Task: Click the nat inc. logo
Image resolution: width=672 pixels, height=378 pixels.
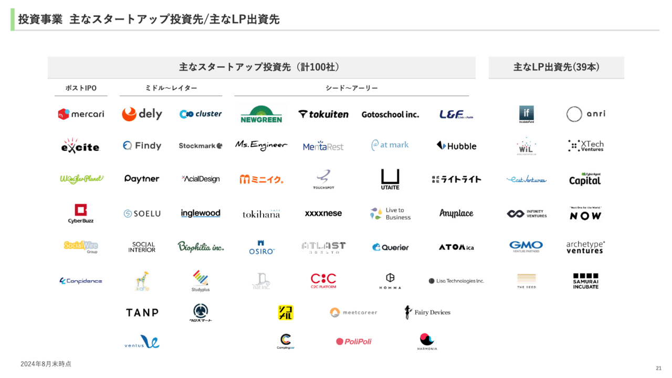Action: (x=261, y=281)
